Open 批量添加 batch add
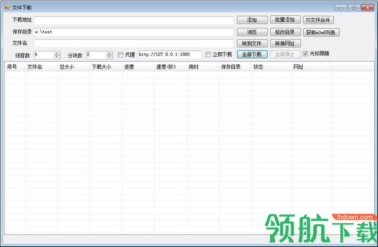 coord(285,20)
